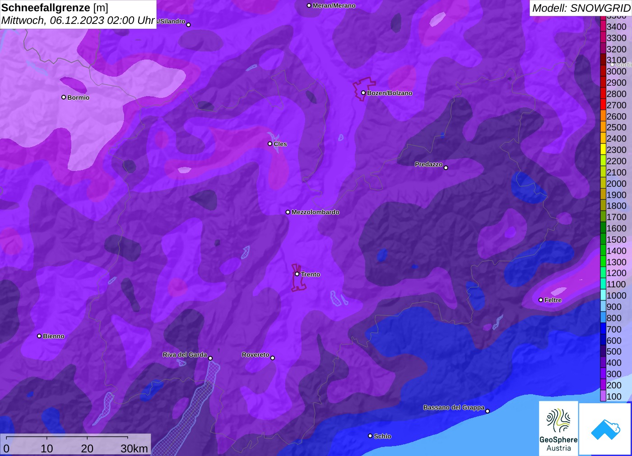Viewport: 632px width, 456px height.
Task: Click the 'Rovereto' place name label
Action: (256, 355)
